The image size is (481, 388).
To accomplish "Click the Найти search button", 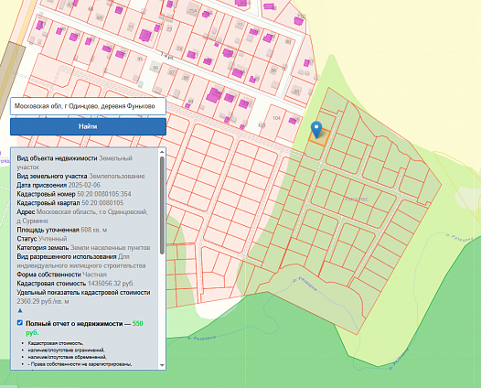I will click(88, 126).
